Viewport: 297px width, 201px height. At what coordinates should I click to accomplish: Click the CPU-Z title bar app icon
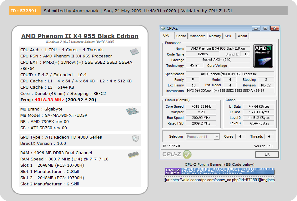pos(163,28)
